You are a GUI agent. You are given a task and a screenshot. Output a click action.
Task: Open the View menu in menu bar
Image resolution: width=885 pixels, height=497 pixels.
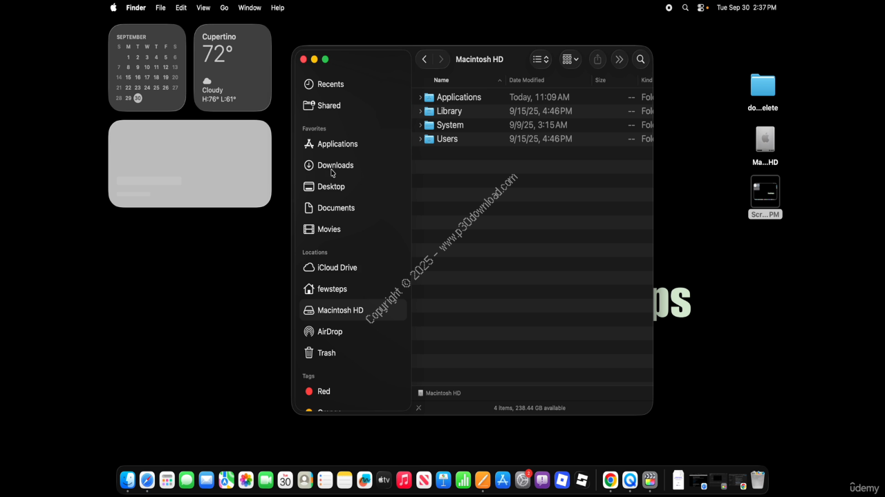point(203,8)
